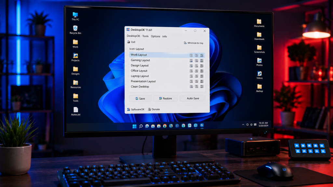Click leftmost grid icon on Gaming Layout row
Screen dimensions: 333x187
coord(191,61)
